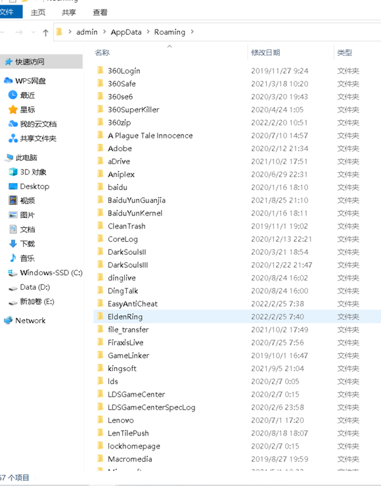Open the Network icon in the sidebar
381x486 pixels.
pyautogui.click(x=8, y=320)
